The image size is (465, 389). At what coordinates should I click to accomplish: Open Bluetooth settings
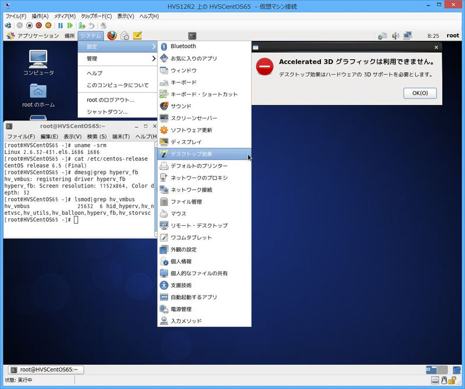click(x=205, y=46)
